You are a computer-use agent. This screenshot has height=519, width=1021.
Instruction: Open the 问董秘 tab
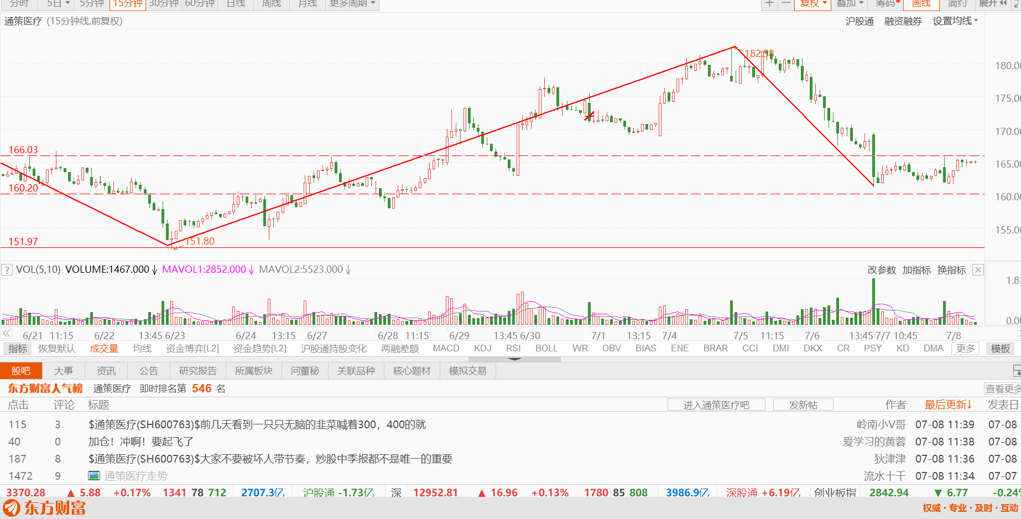tap(305, 371)
